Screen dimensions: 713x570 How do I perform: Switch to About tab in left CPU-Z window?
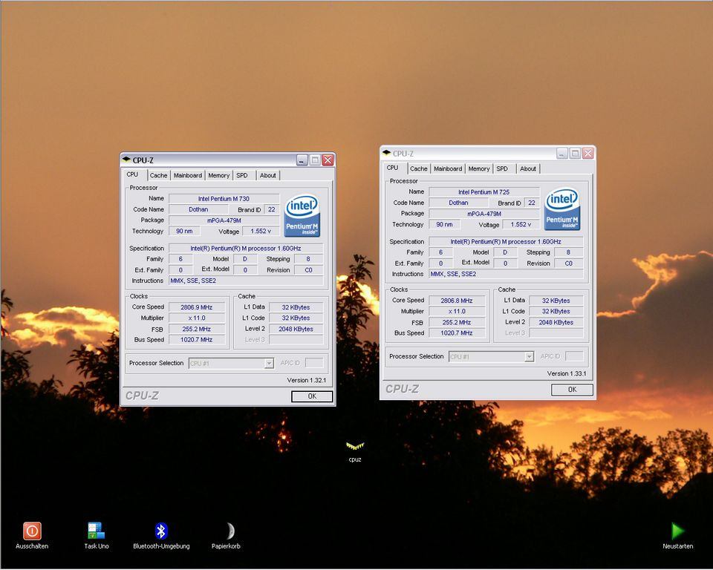(x=268, y=175)
